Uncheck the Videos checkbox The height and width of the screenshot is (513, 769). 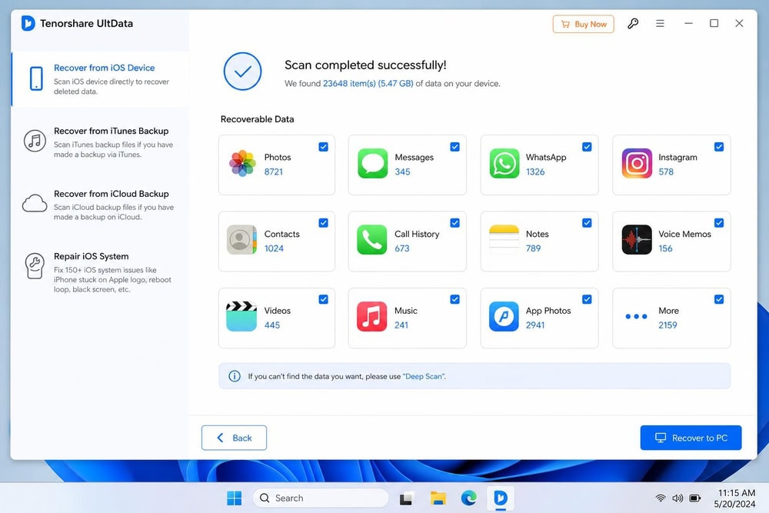(x=323, y=299)
